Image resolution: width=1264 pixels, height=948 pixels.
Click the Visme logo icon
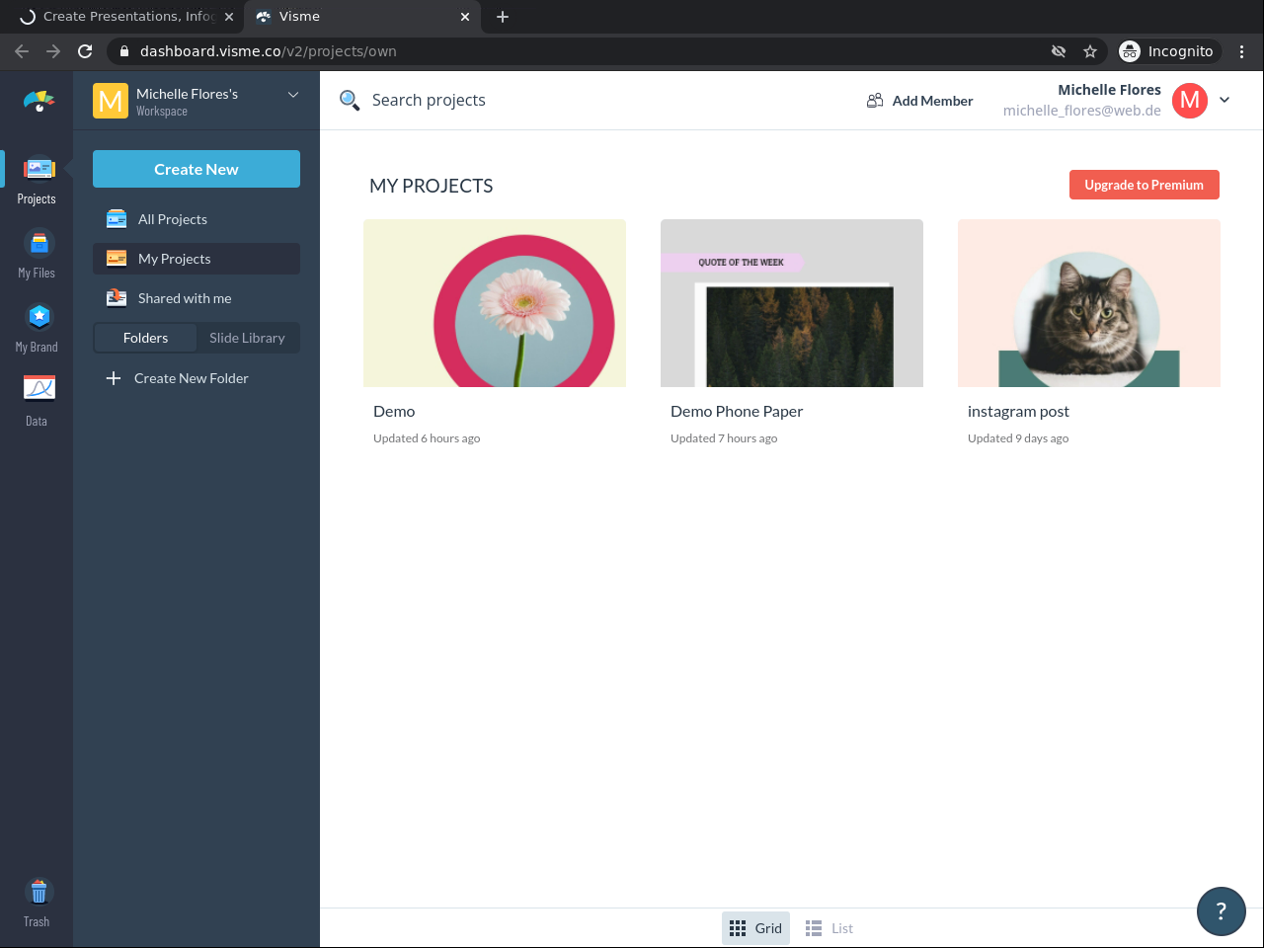[39, 101]
